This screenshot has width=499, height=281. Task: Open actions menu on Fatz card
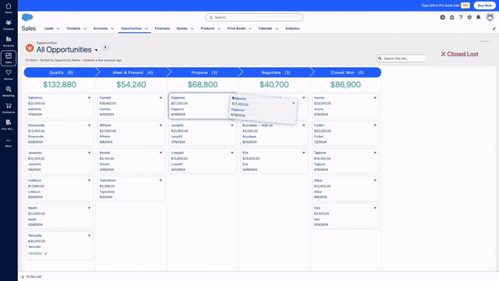[x=375, y=208]
